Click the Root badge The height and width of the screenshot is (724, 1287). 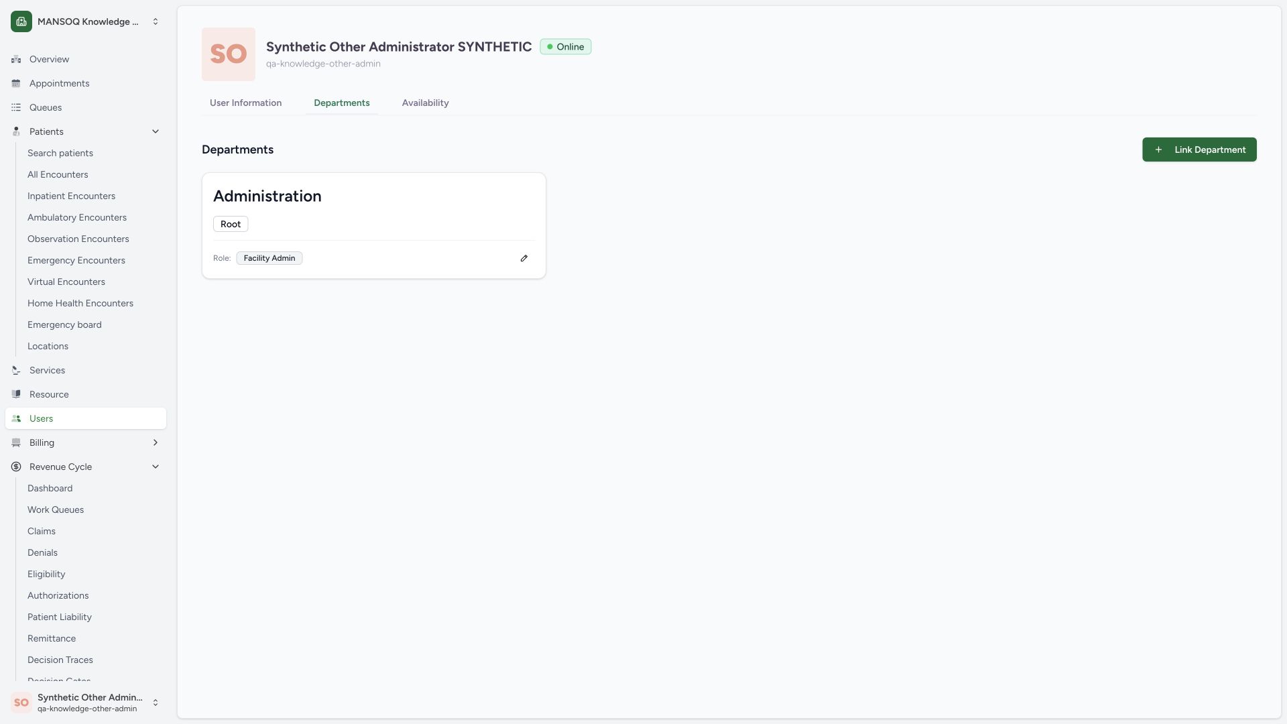pos(231,225)
